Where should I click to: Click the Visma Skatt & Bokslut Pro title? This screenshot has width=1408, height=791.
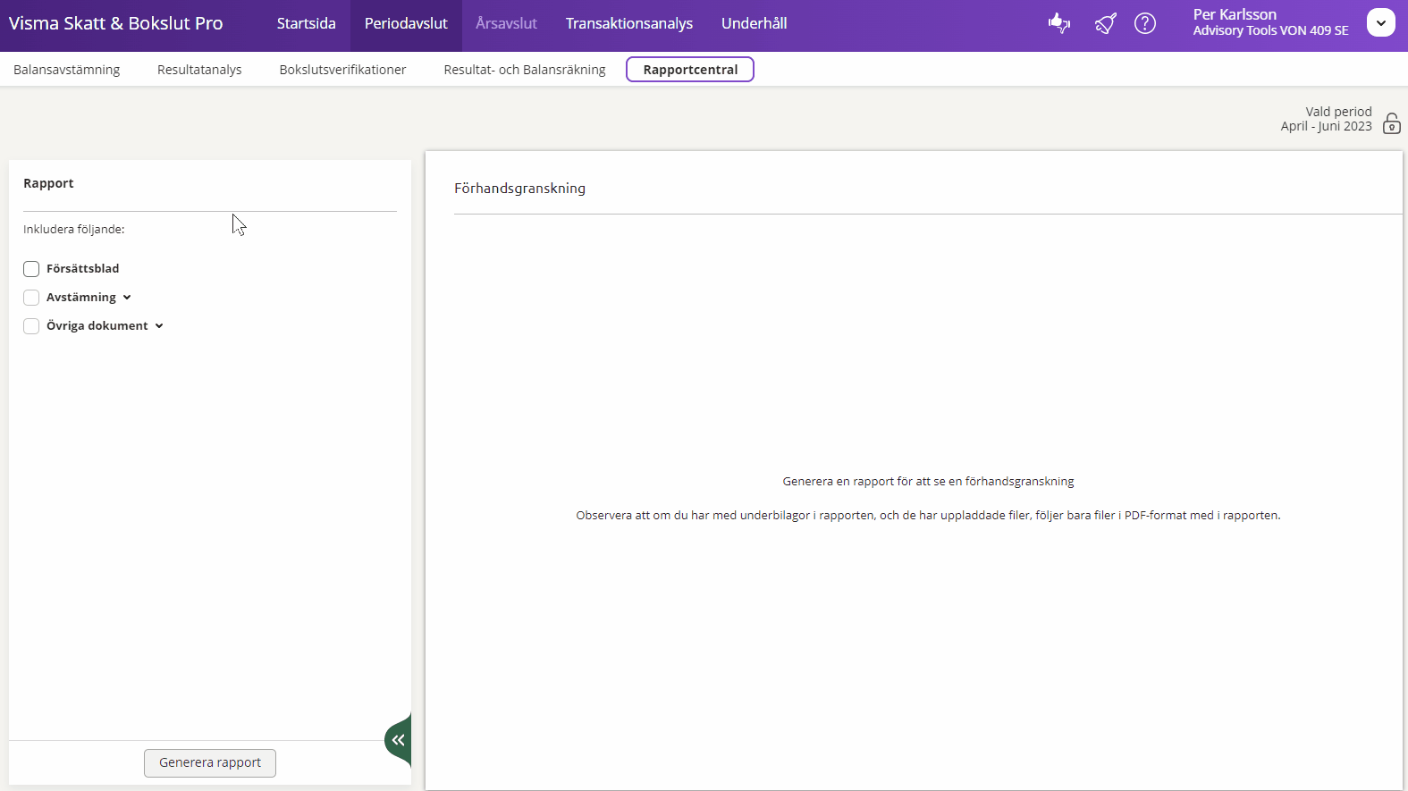pyautogui.click(x=116, y=24)
